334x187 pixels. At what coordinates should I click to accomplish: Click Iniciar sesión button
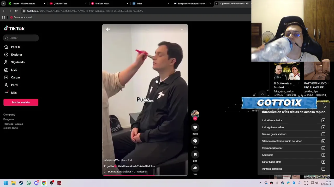pos(21,102)
